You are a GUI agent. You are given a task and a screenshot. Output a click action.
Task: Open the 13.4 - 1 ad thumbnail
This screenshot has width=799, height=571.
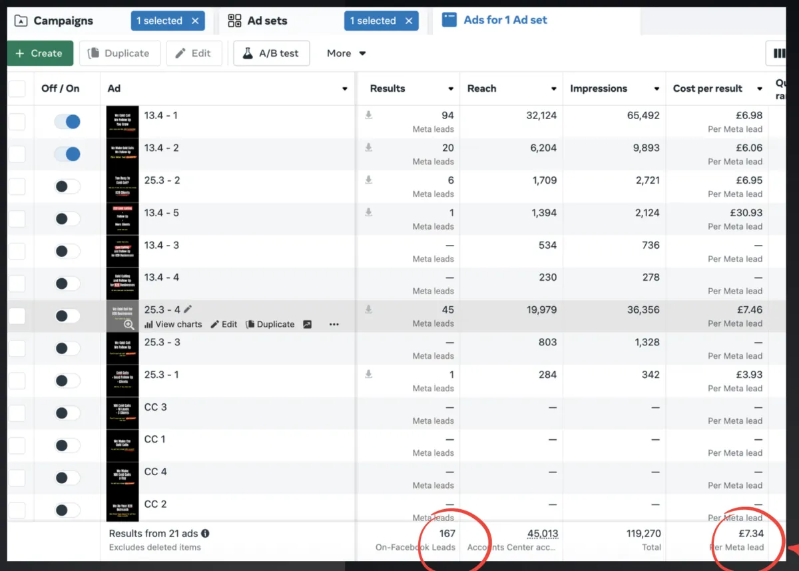click(123, 122)
